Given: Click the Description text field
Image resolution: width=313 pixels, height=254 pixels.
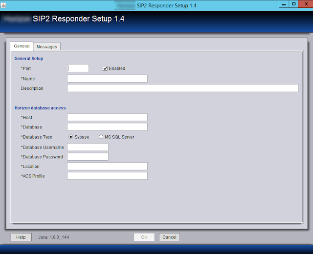Looking at the screenshot, I should coord(183,88).
